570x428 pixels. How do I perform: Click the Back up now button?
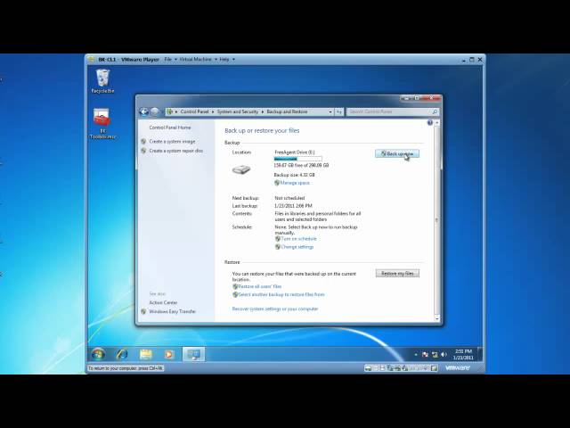pos(397,153)
